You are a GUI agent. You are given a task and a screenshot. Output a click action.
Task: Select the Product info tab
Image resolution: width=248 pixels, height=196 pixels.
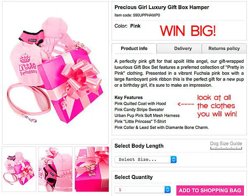[134, 49]
